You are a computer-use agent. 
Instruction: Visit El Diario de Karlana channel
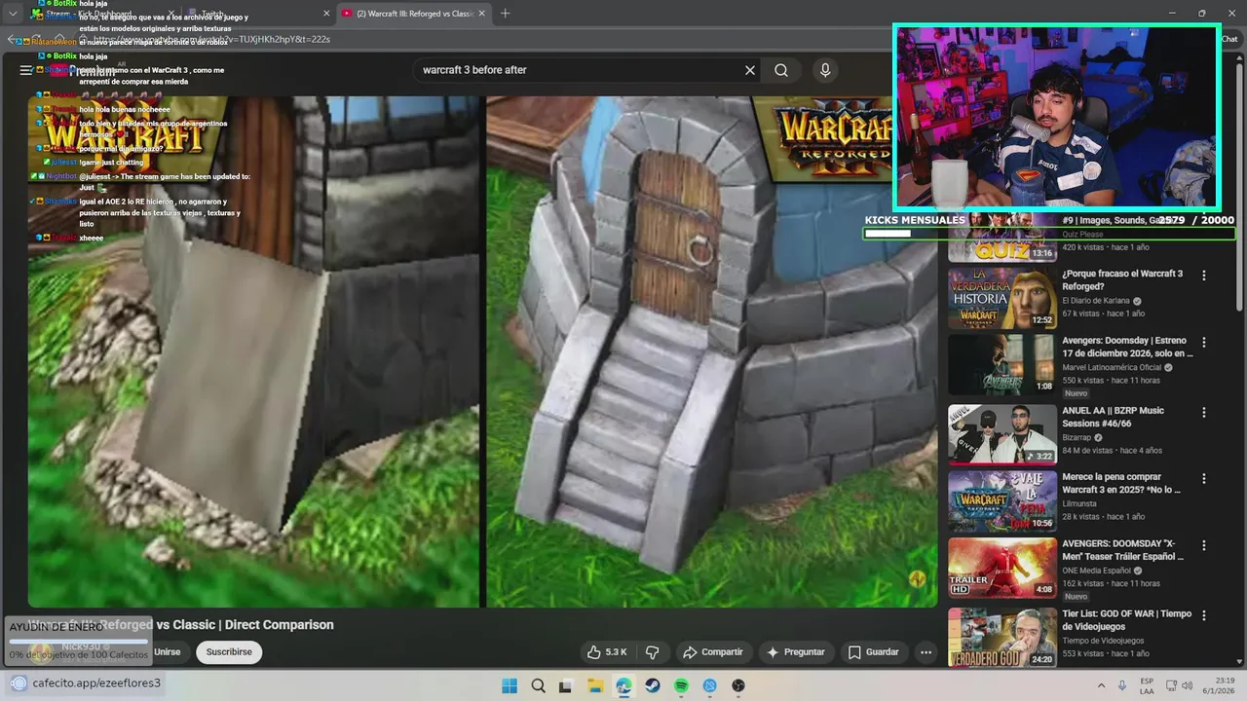(1096, 301)
